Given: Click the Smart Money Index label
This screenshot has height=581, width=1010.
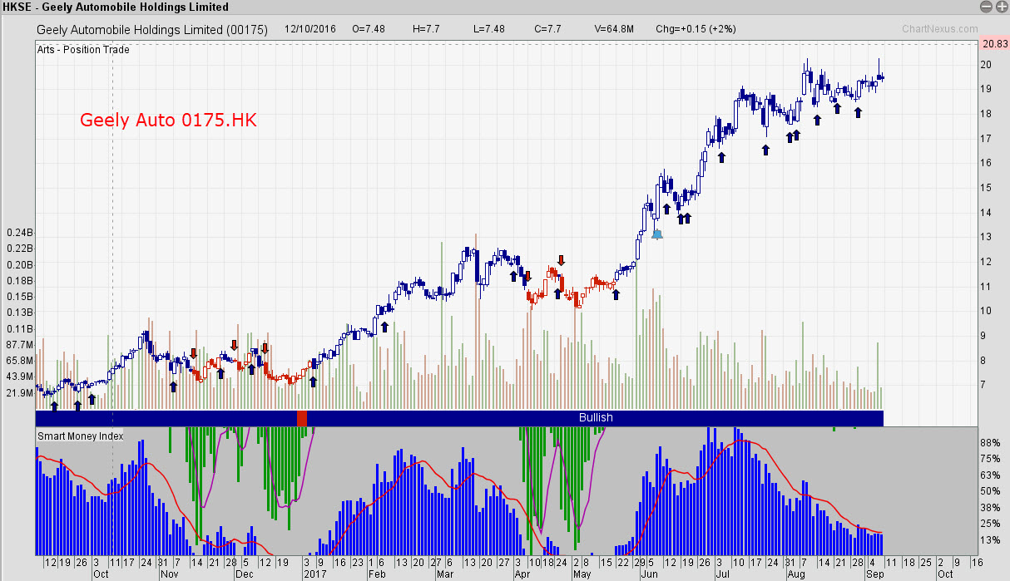Looking at the screenshot, I should 80,436.
